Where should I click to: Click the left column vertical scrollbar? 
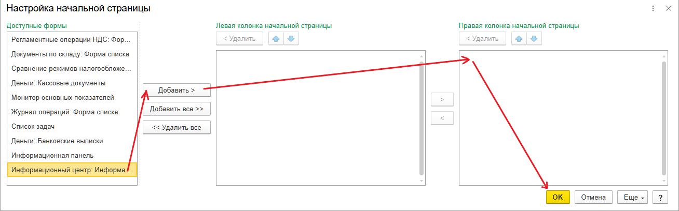[422, 118]
